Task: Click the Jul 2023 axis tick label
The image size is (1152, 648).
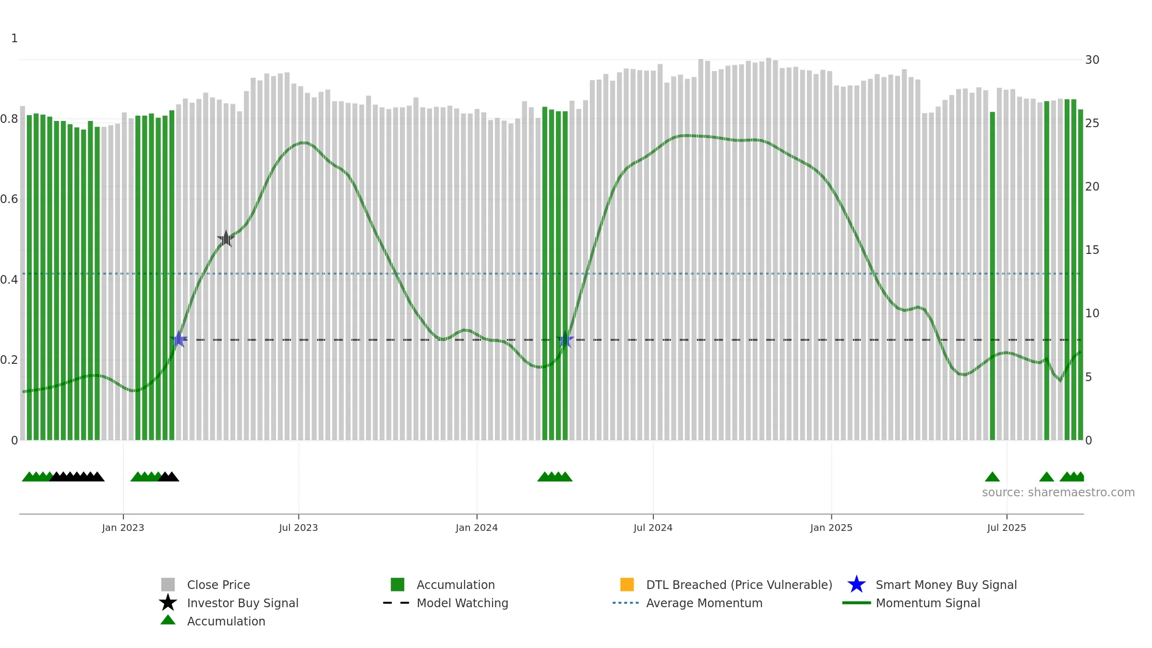Action: coord(299,528)
